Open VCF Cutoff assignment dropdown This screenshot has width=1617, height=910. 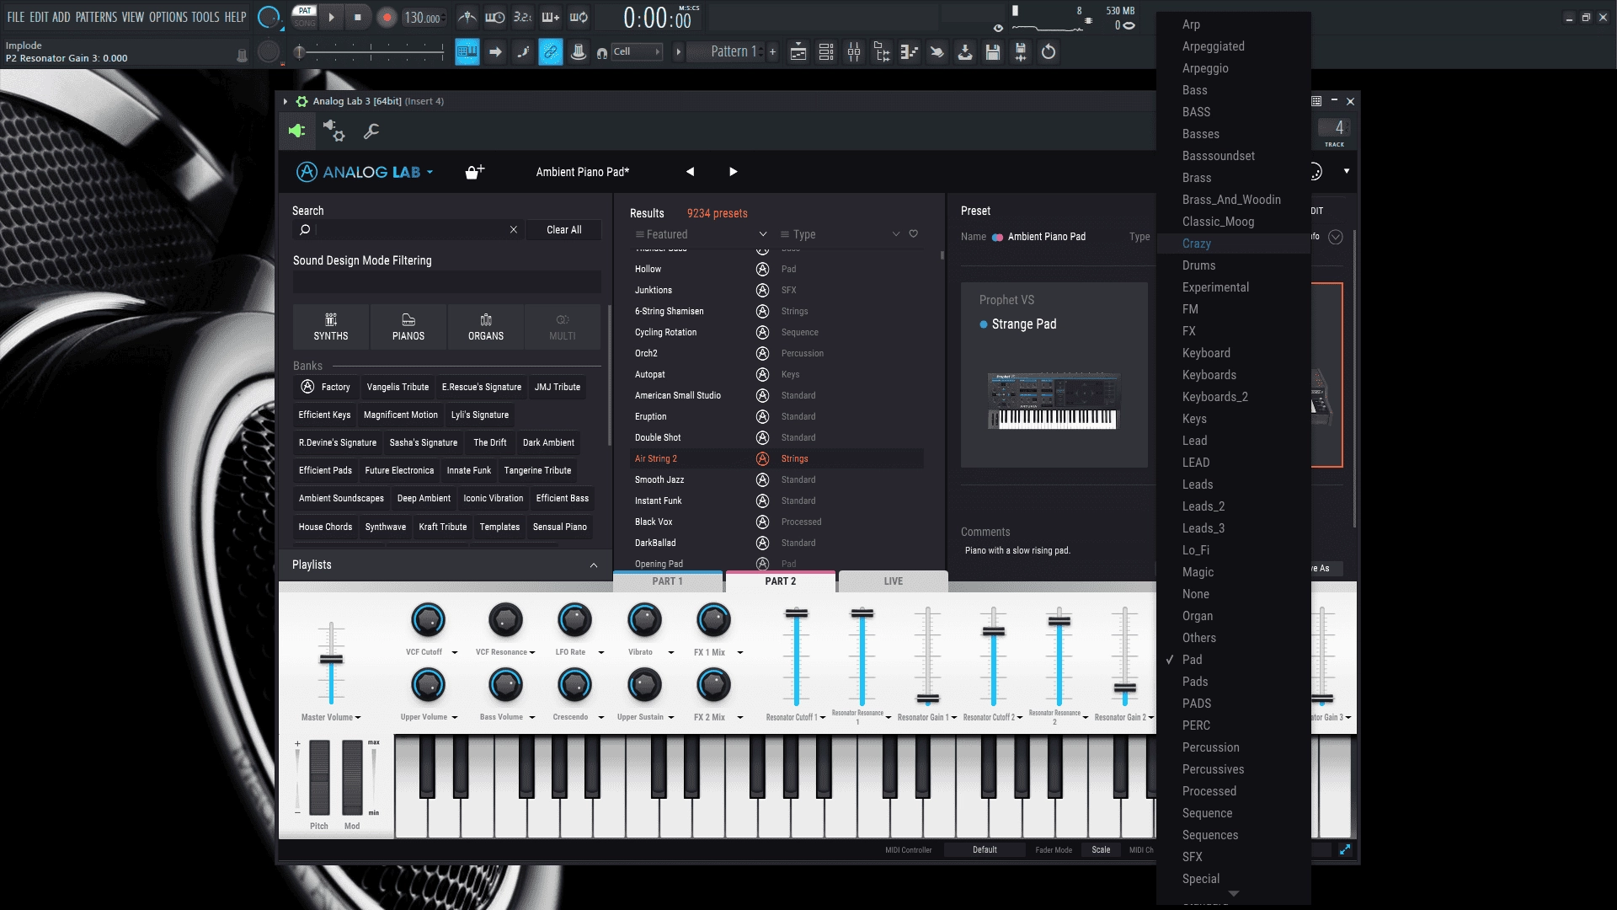[455, 653]
